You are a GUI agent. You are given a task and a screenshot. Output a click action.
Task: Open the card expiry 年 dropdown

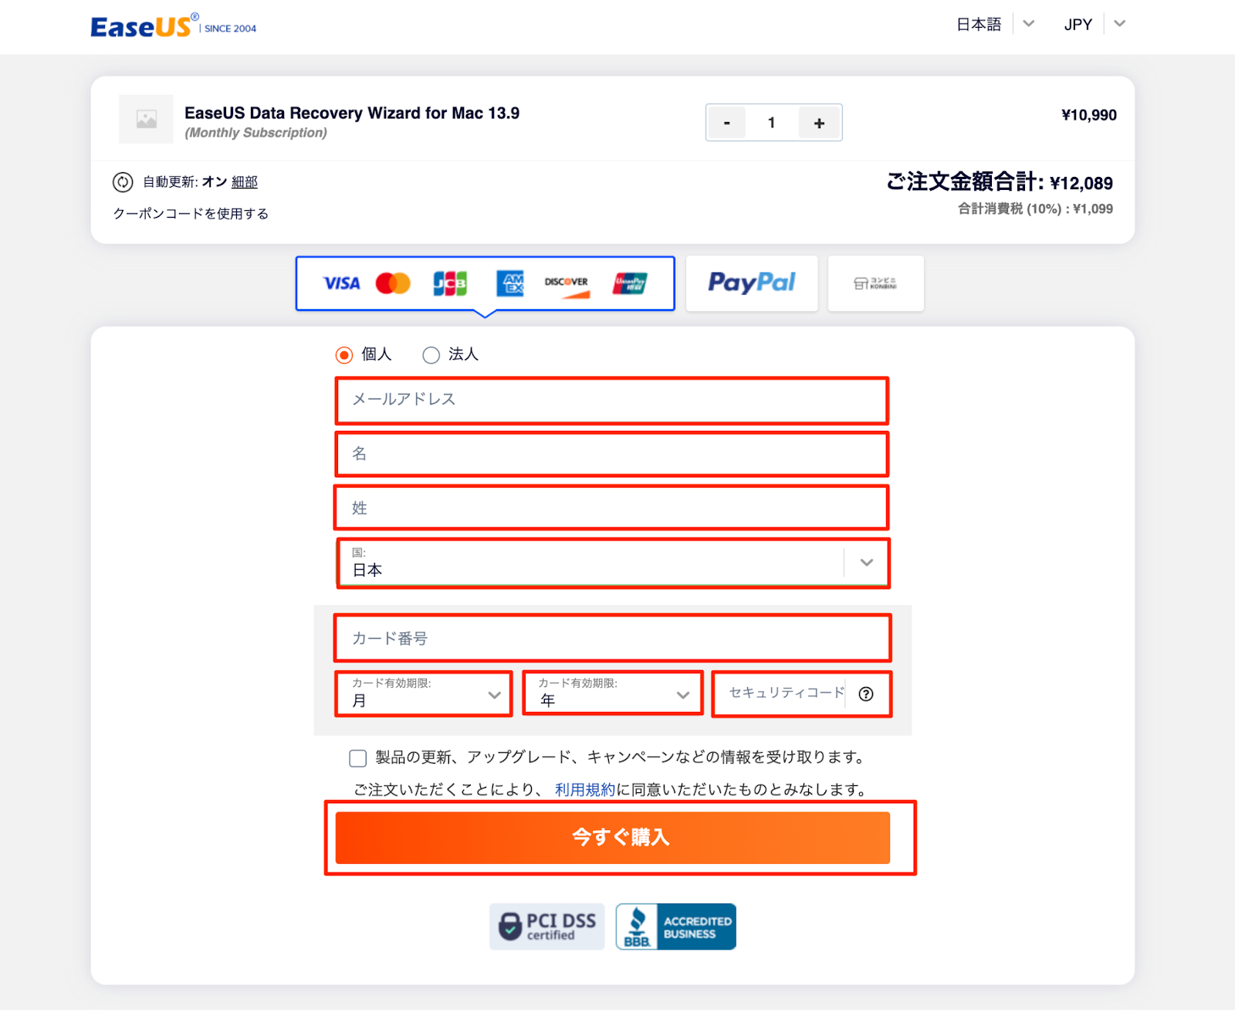point(613,693)
